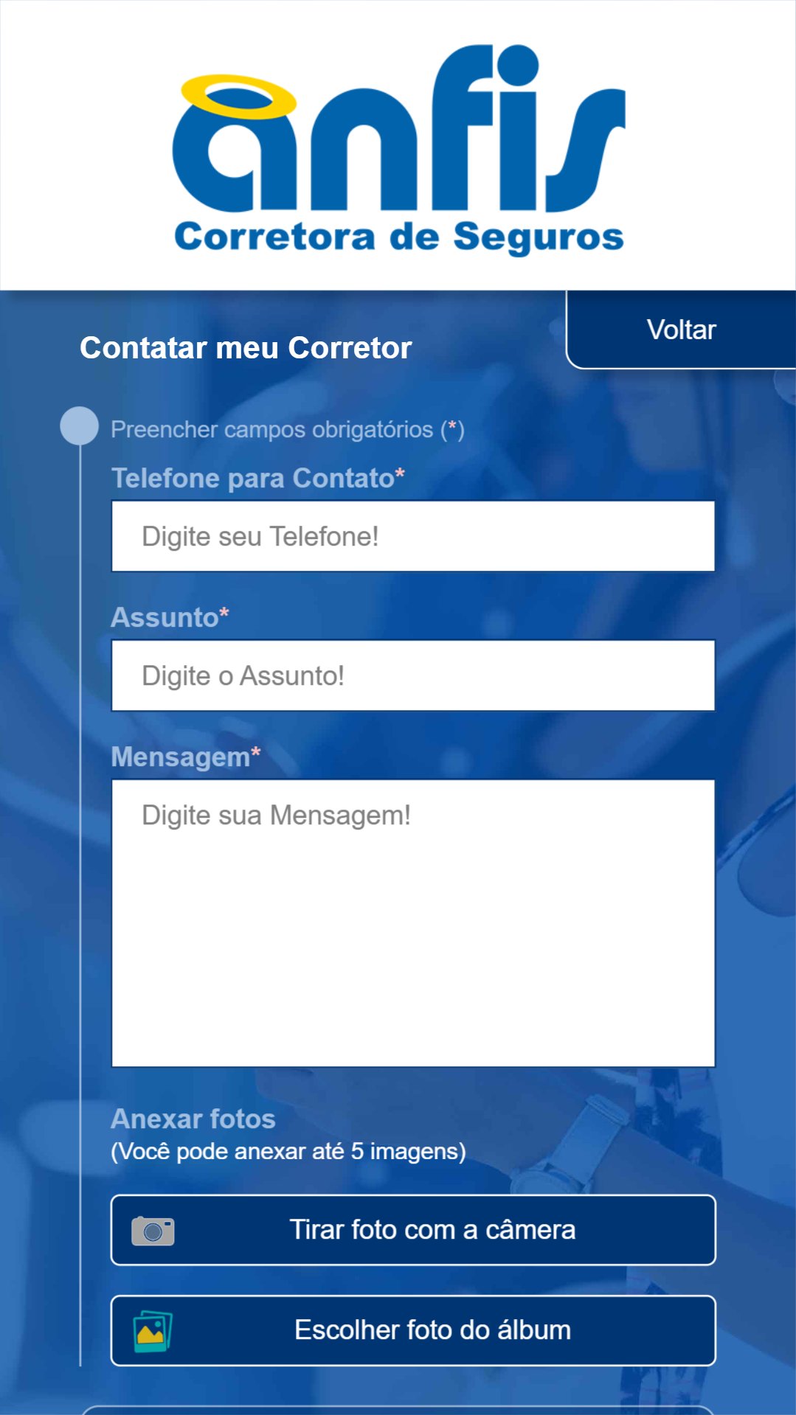Click the yellow halo in the logo

[x=238, y=97]
